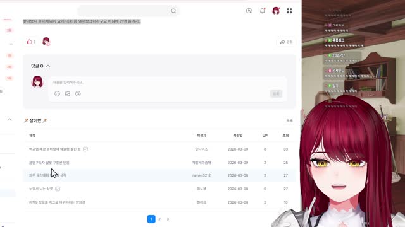Click the search magnifier icon
Image resolution: width=405 pixels, height=227 pixels.
[173, 11]
